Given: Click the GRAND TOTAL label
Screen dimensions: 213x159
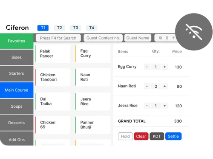Looking at the screenshot, I should coord(132,121).
